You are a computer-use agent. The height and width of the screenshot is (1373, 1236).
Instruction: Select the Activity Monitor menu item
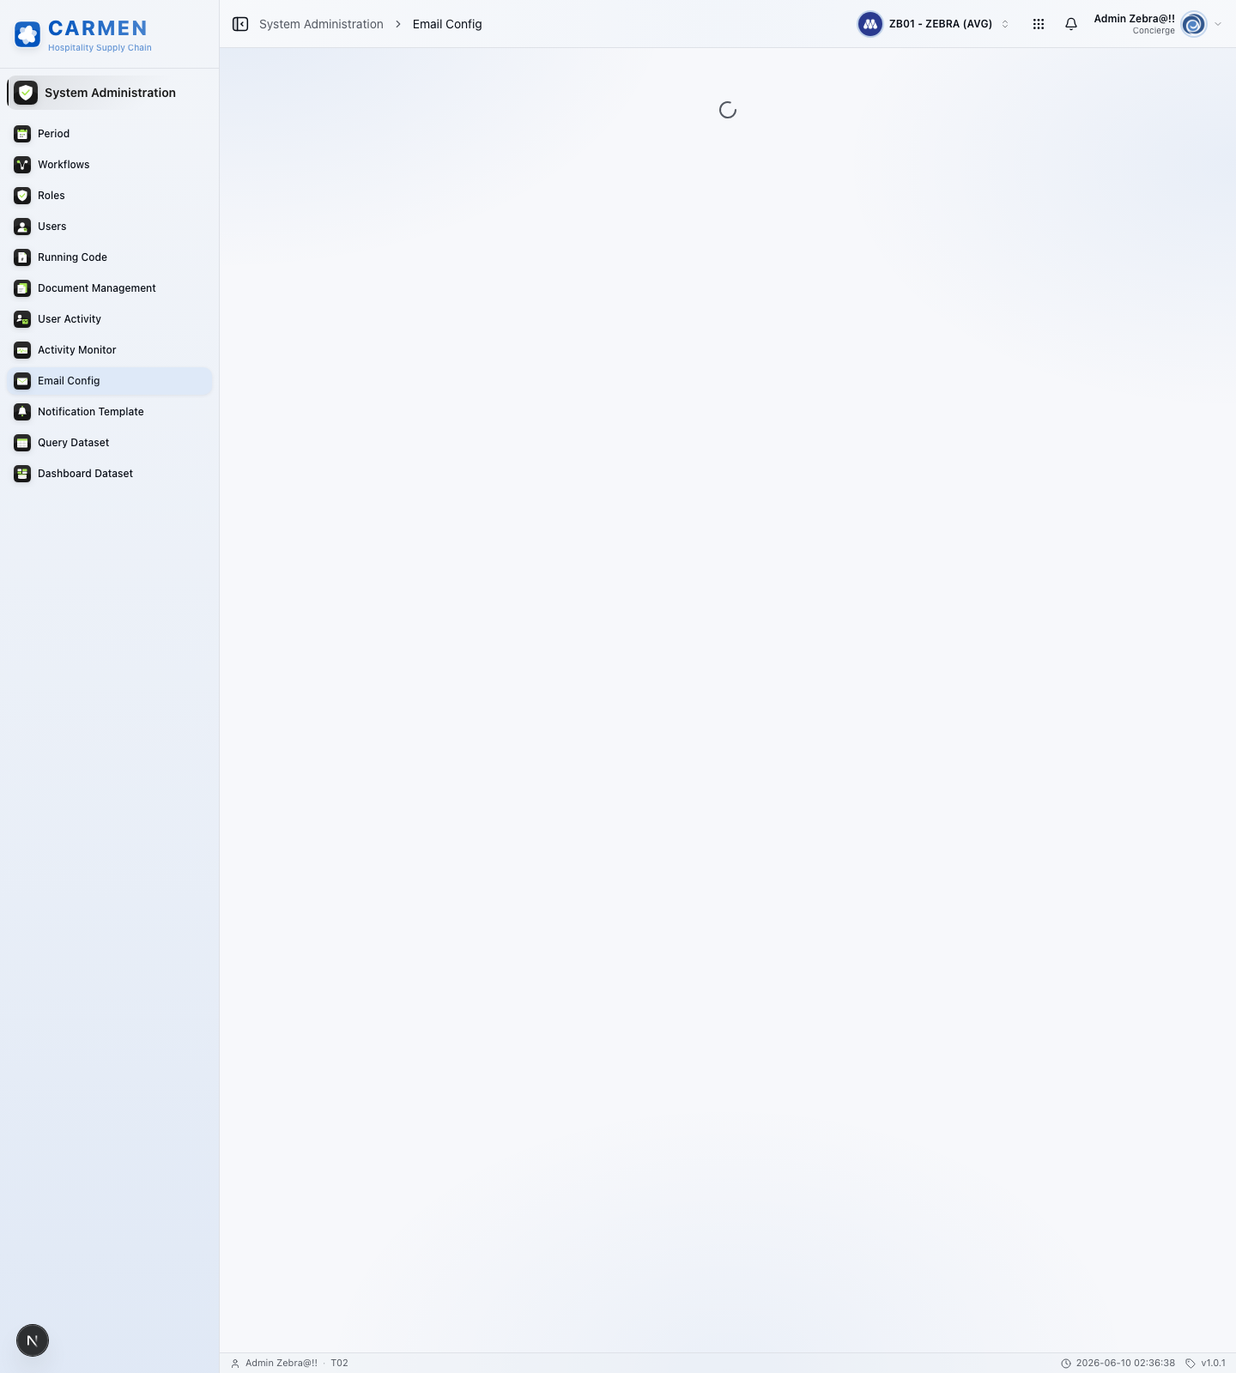point(109,350)
